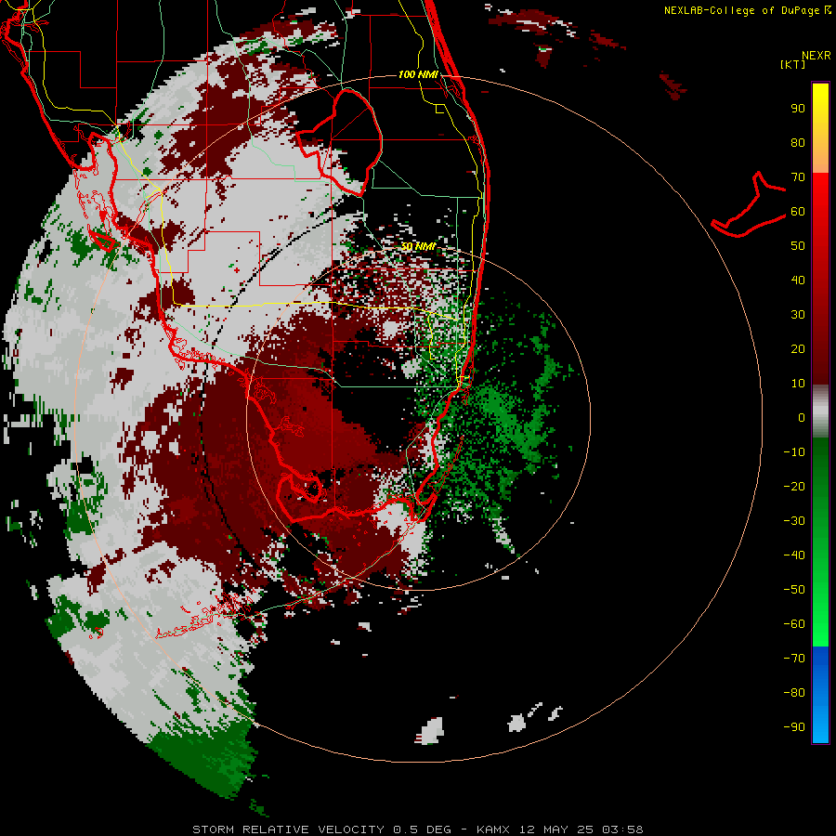Click the Bahamas island outline east of Florida

[749, 204]
